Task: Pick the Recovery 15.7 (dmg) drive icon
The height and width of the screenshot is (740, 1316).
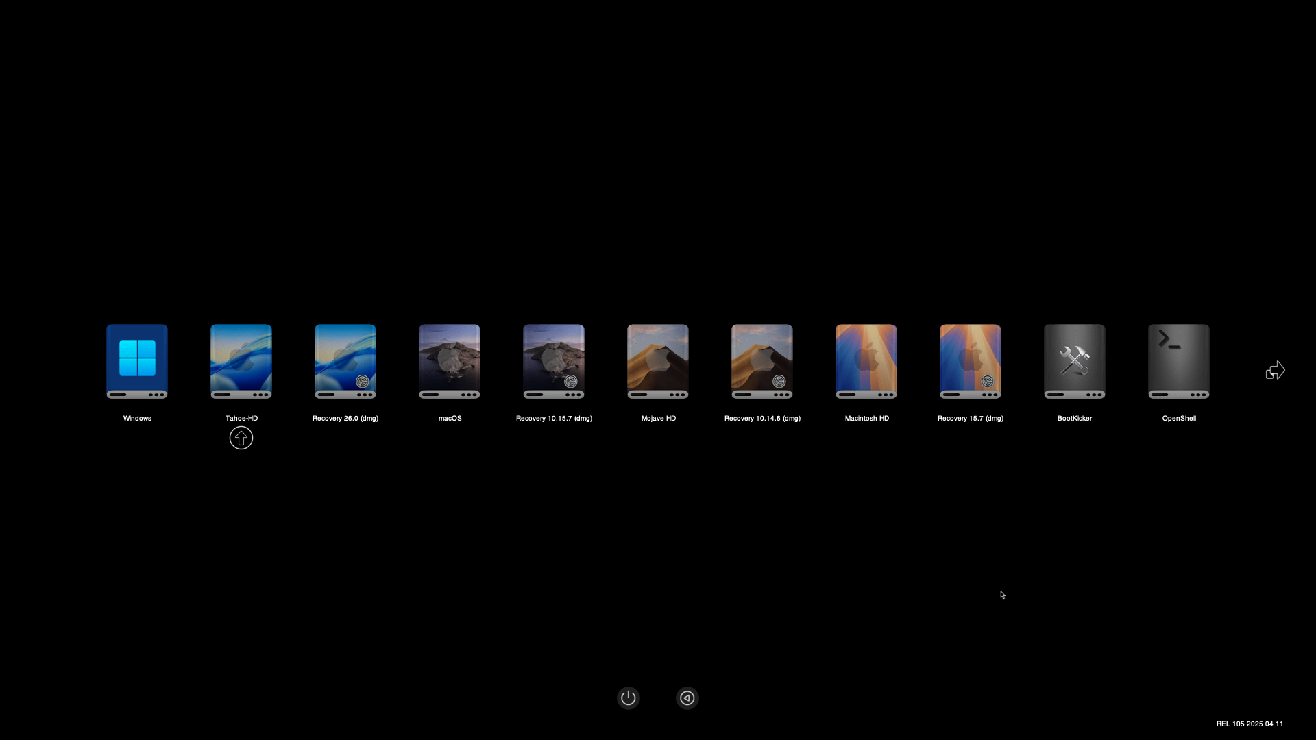Action: [971, 361]
